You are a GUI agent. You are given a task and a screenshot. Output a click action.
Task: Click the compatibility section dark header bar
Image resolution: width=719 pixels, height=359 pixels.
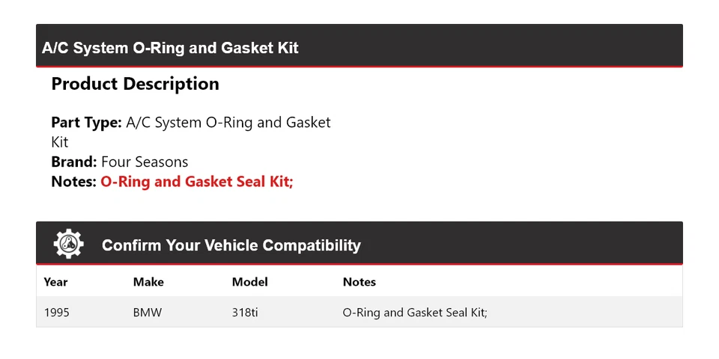[359, 243]
